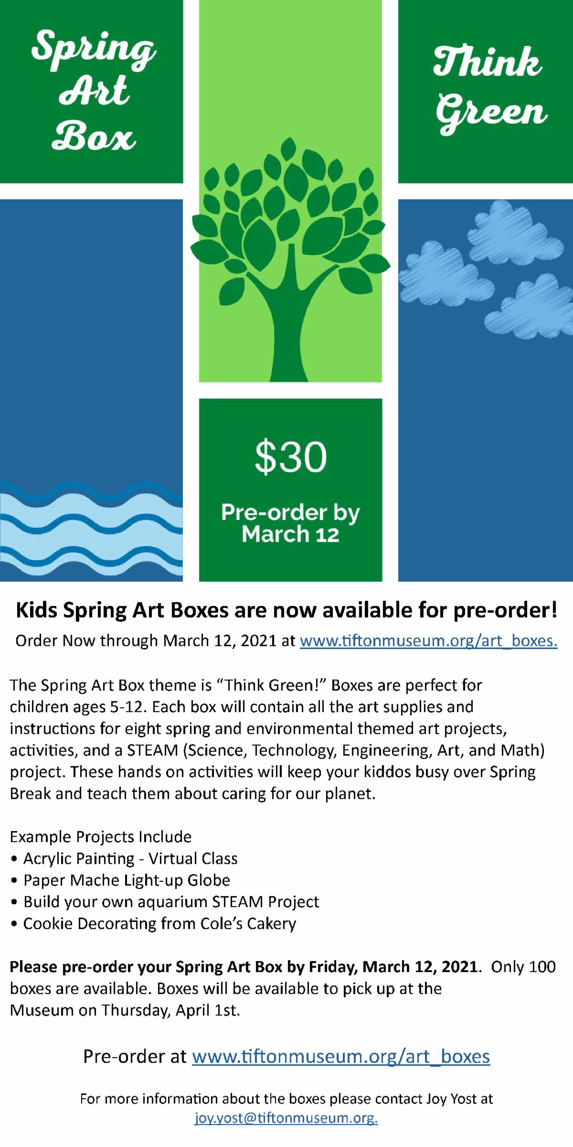Click the "Spring Art Box" title panel
Viewport: 573px width, 1147px height.
[x=91, y=91]
